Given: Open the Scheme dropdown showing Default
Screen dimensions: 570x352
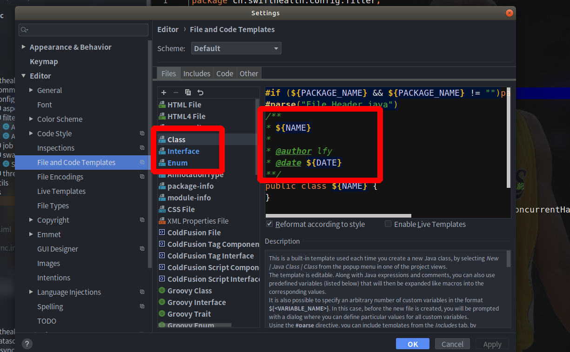Looking at the screenshot, I should click(x=236, y=48).
